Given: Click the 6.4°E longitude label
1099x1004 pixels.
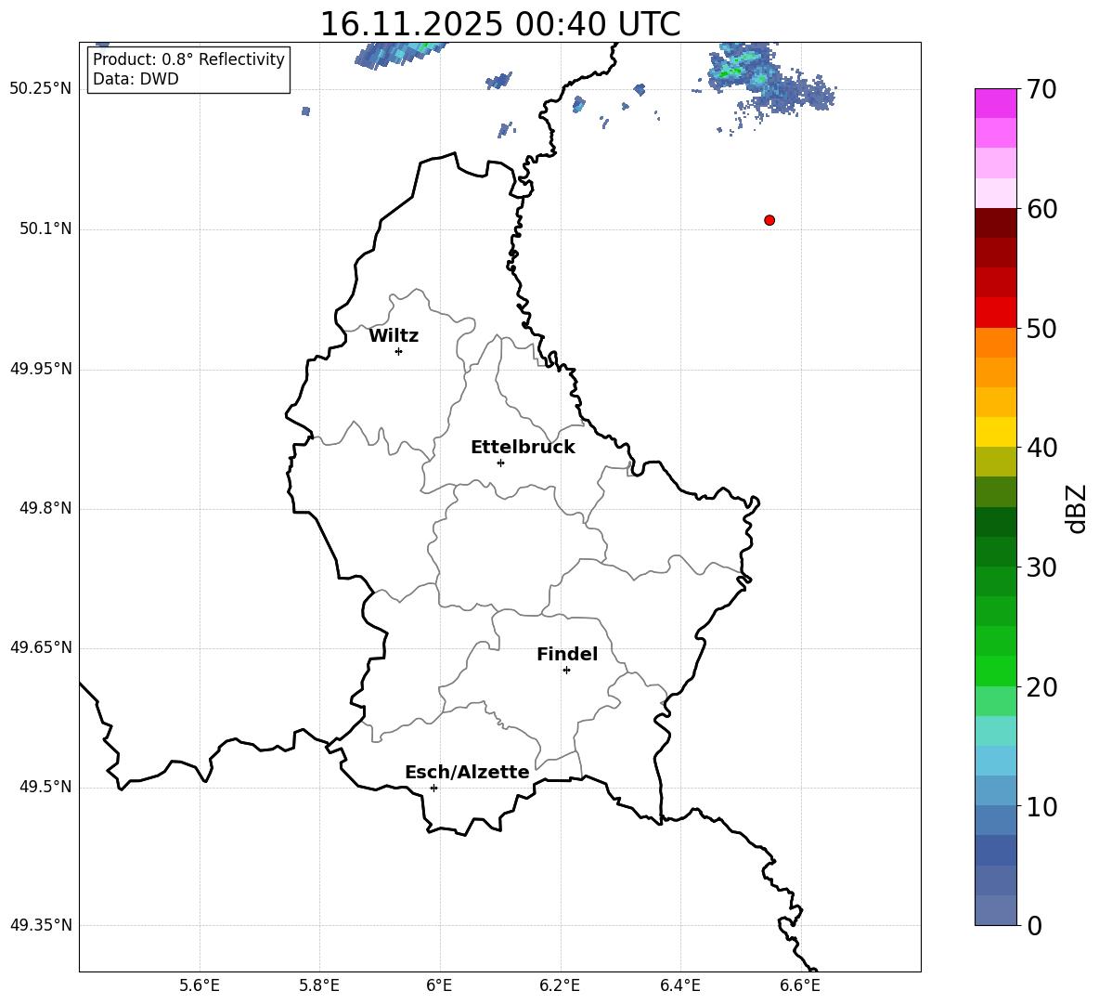Looking at the screenshot, I should pyautogui.click(x=679, y=985).
